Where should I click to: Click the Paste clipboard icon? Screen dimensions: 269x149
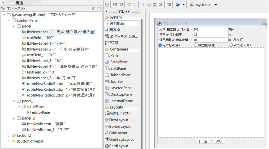coord(155,5)
